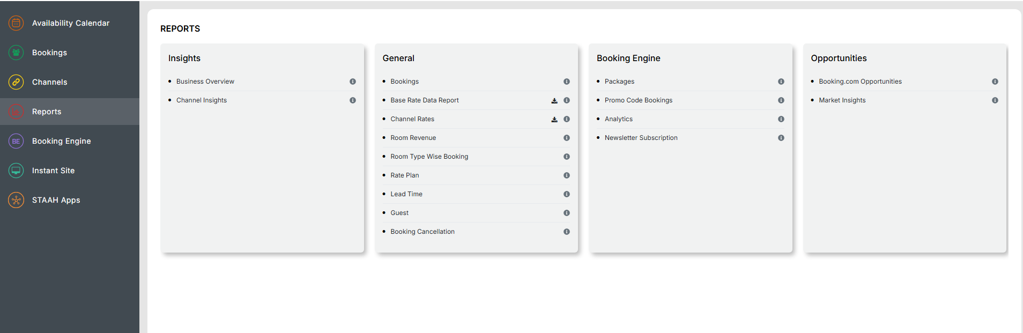Open Room Type Wise Booking report
The height and width of the screenshot is (333, 1023).
pos(429,157)
